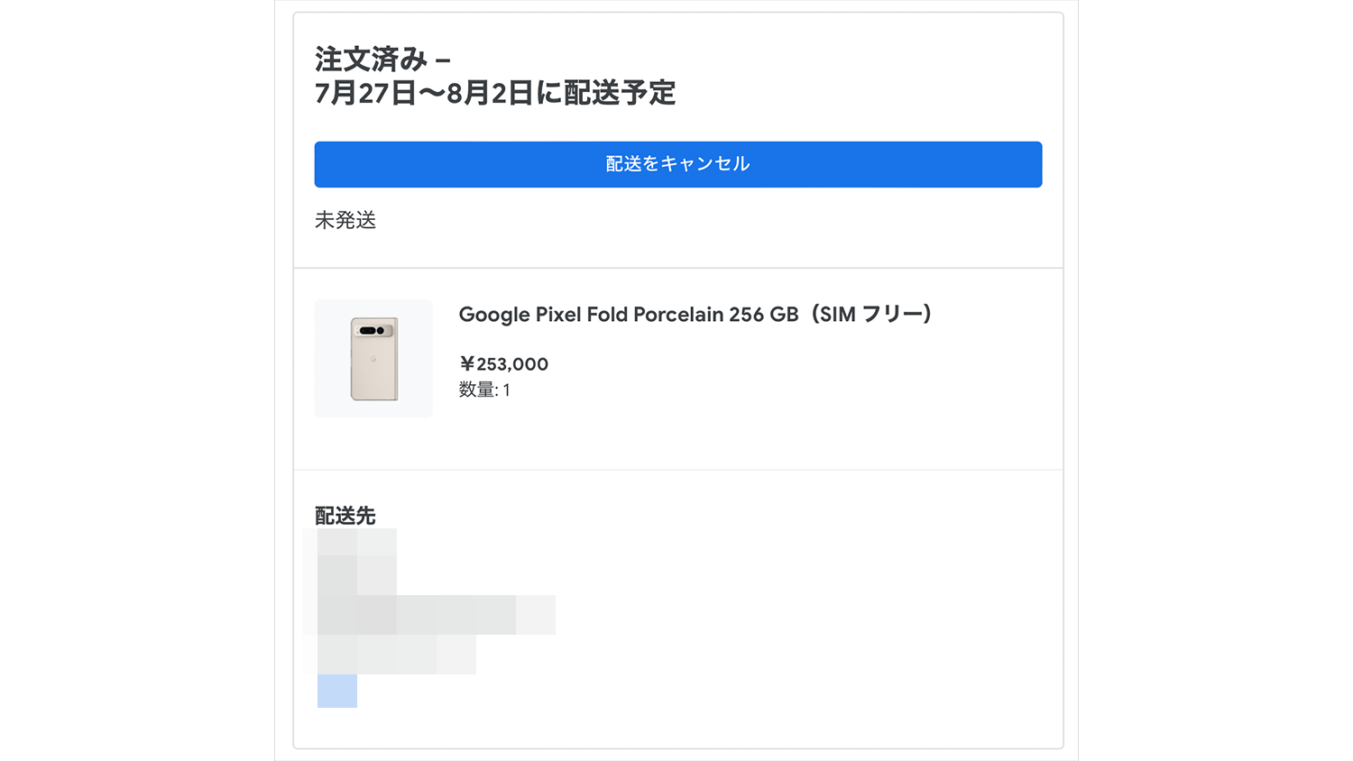
Task: Click the blurred address line above the blue link
Action: [x=397, y=655]
